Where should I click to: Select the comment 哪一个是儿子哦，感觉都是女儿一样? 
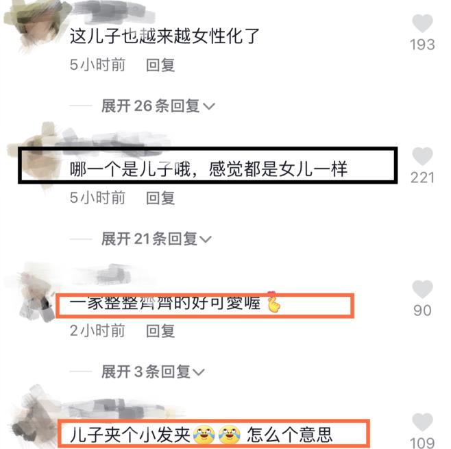click(208, 169)
